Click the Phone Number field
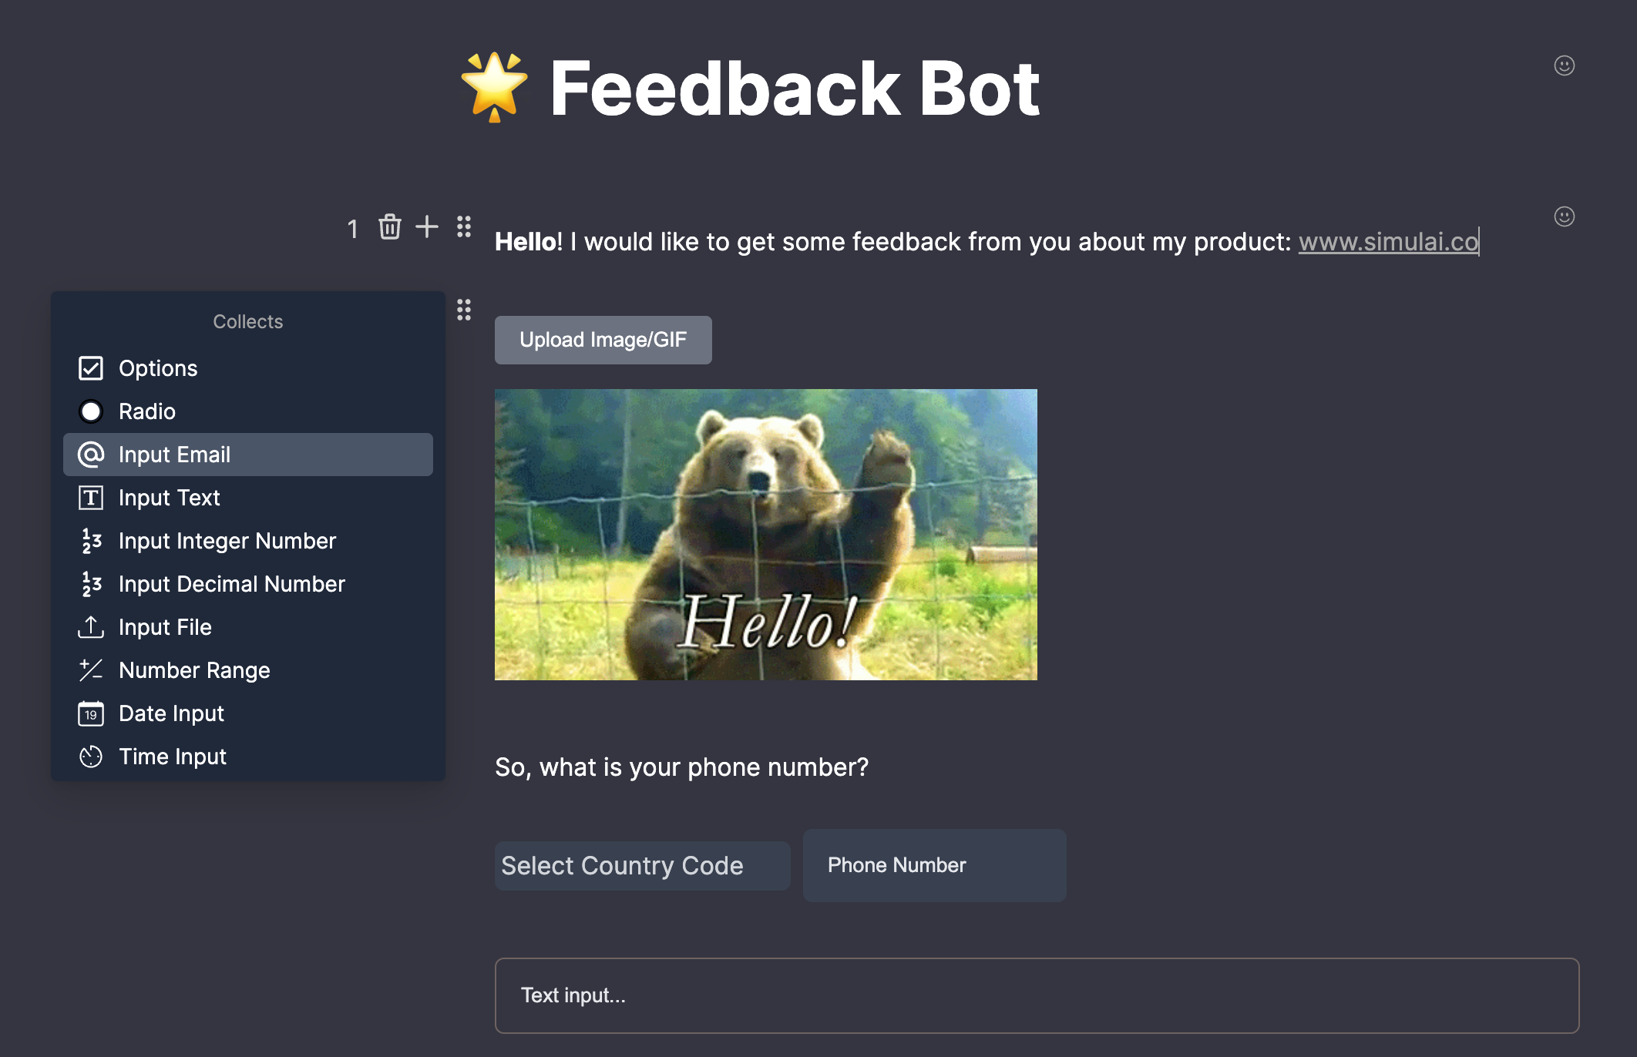The image size is (1637, 1057). click(934, 865)
